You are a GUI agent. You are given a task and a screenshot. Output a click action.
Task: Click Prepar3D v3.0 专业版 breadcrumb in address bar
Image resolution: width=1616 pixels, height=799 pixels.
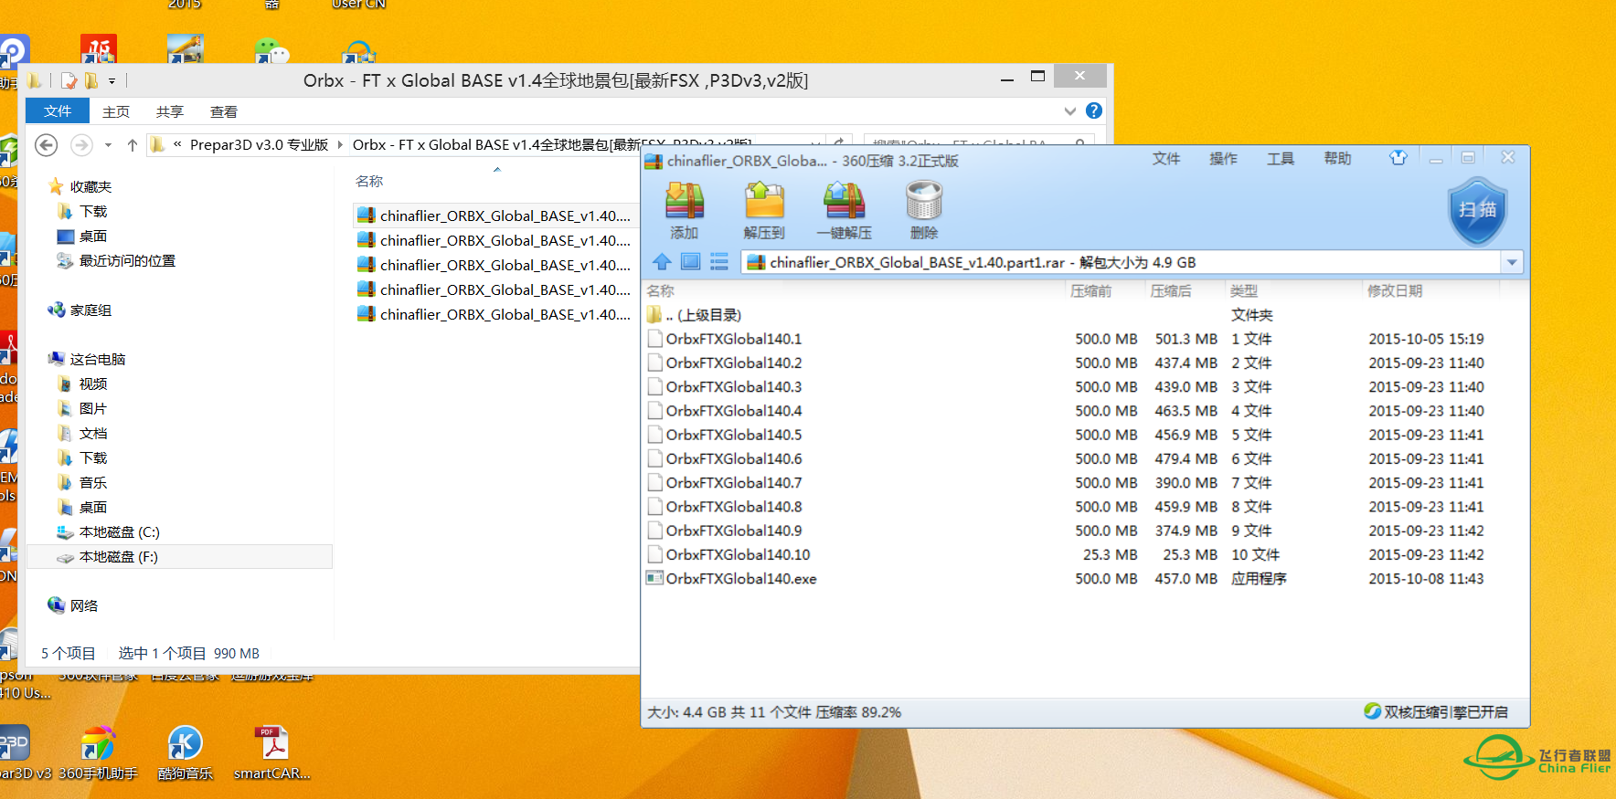tap(259, 144)
